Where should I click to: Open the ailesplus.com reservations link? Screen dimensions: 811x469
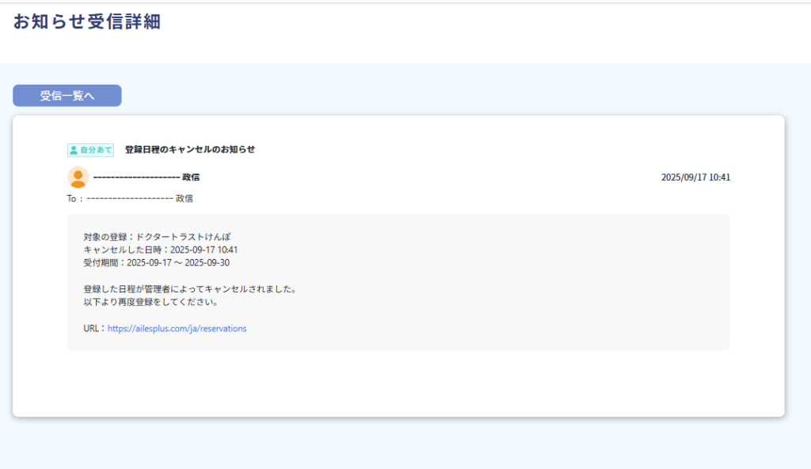(177, 329)
